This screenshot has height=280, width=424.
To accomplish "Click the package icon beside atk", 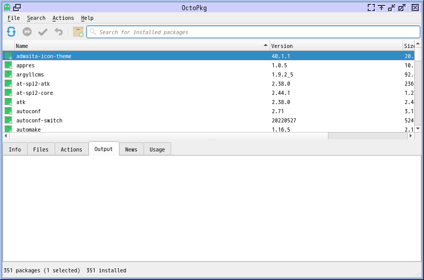I will coord(8,102).
